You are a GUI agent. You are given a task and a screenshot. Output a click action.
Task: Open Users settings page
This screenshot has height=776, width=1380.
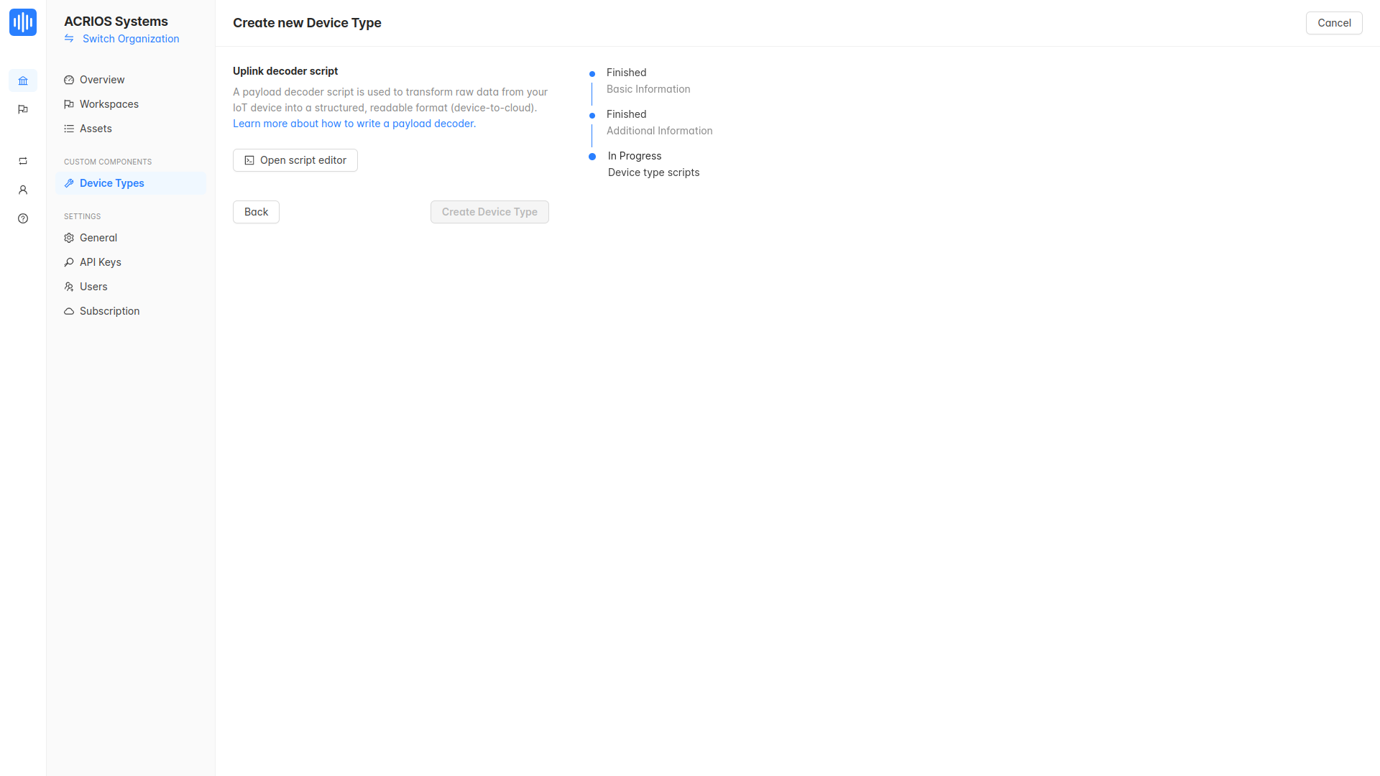[x=93, y=287]
